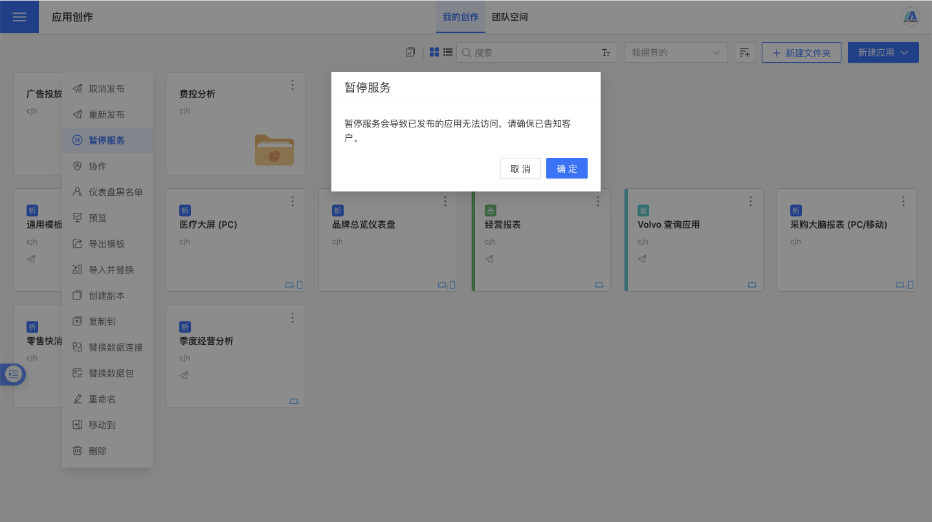The image size is (932, 522).
Task: Switch to grid card view
Action: (434, 52)
